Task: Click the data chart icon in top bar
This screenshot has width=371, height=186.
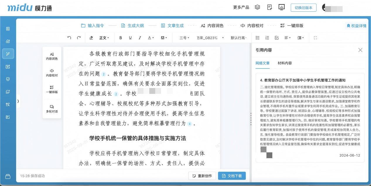Action: click(282, 7)
